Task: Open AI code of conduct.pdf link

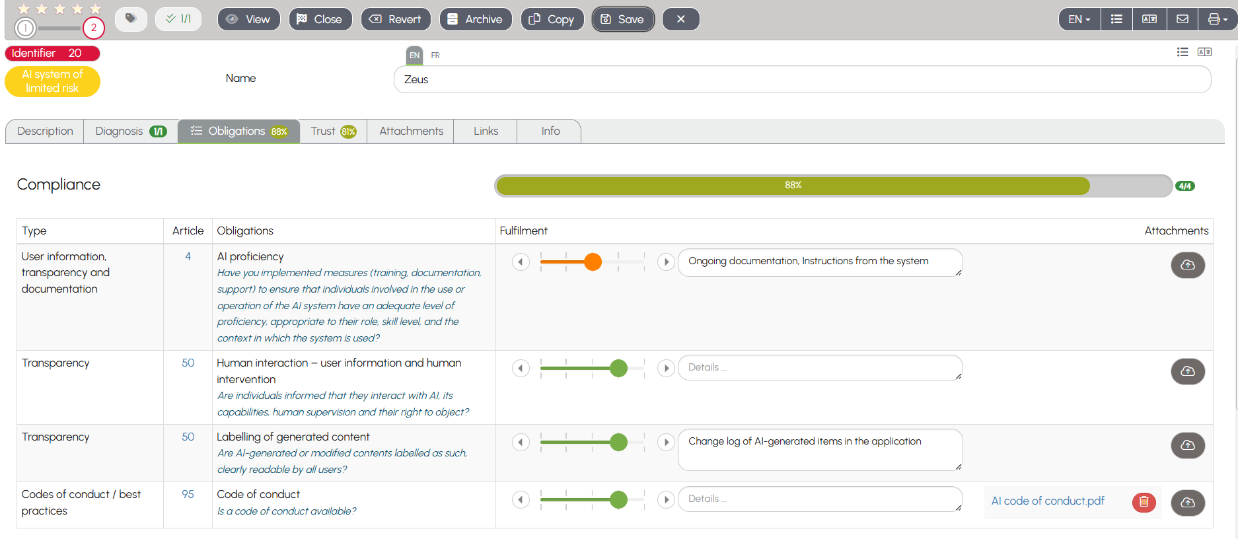Action: [1047, 501]
